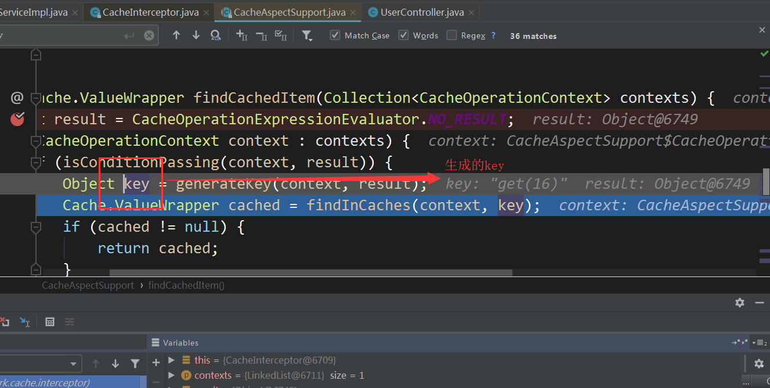Click the topmost fold marker in gutter

coord(36,55)
